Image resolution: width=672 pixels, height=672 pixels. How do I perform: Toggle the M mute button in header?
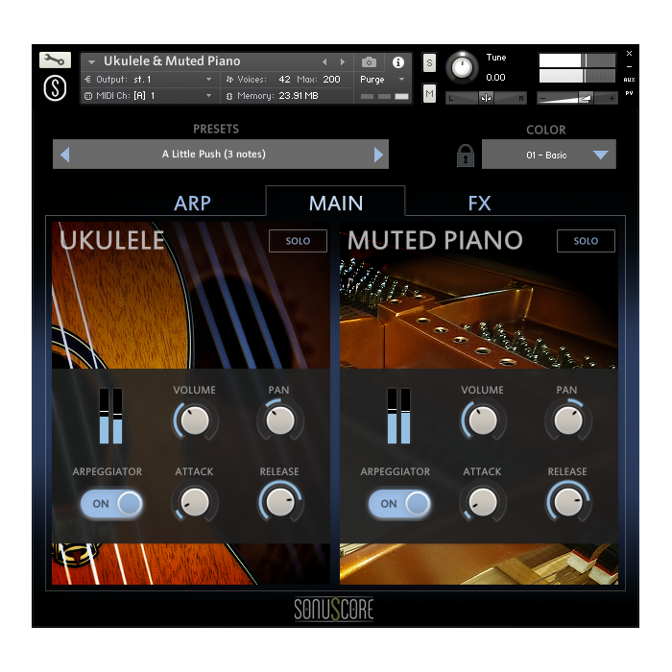(x=429, y=93)
